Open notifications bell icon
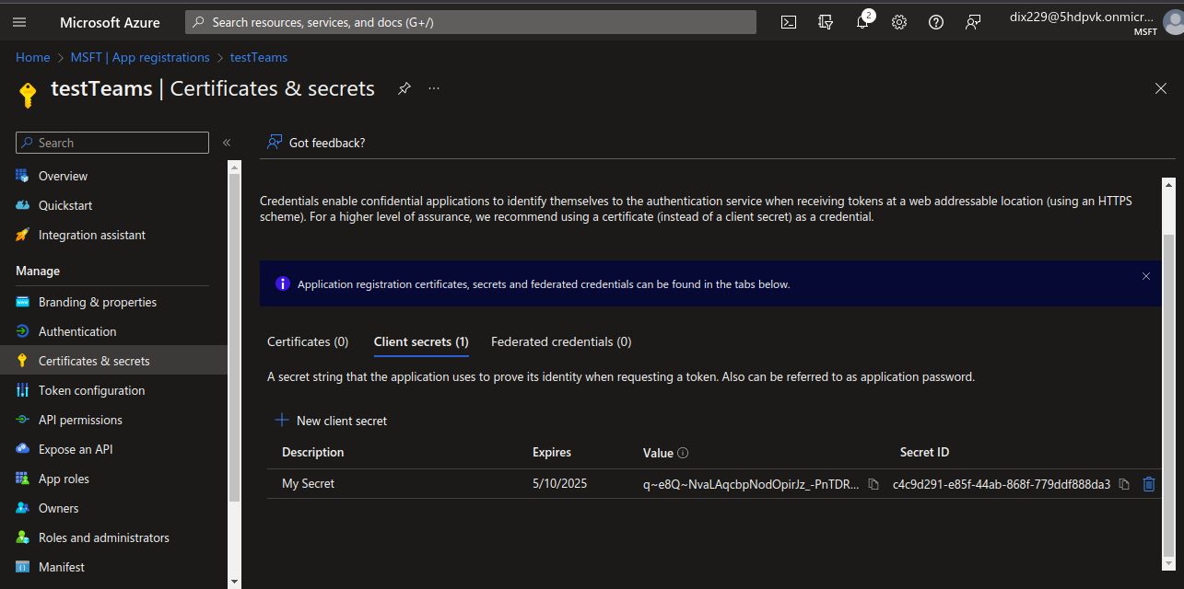Viewport: 1184px width, 589px height. pyautogui.click(x=863, y=22)
